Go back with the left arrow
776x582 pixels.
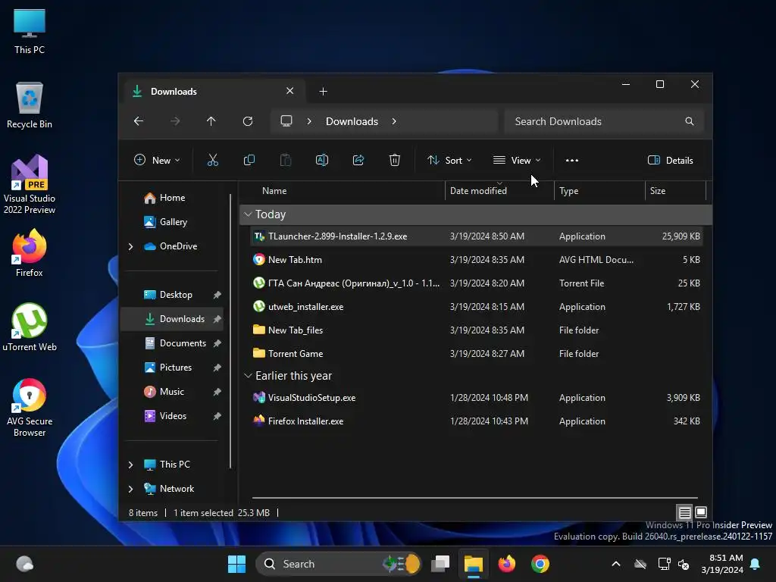click(x=139, y=121)
